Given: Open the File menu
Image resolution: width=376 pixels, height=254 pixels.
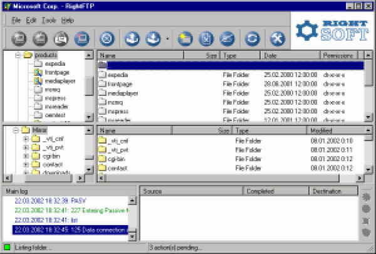Looking at the screenshot, I should (x=16, y=20).
